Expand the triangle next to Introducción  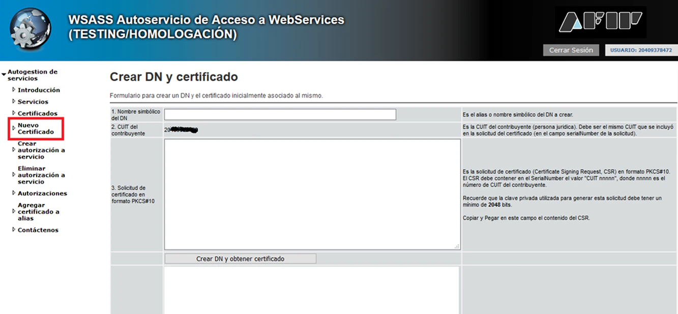click(x=14, y=90)
